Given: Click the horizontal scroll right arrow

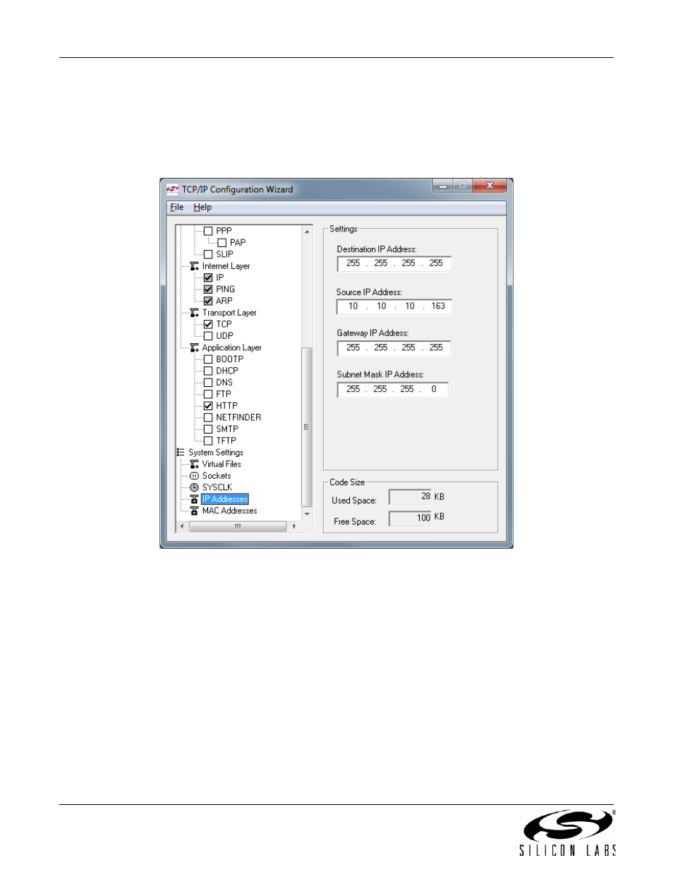Looking at the screenshot, I should pyautogui.click(x=294, y=526).
